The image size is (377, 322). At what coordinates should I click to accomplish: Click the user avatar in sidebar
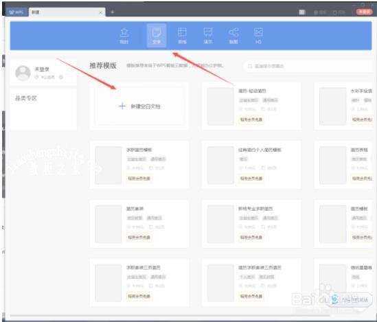23,73
